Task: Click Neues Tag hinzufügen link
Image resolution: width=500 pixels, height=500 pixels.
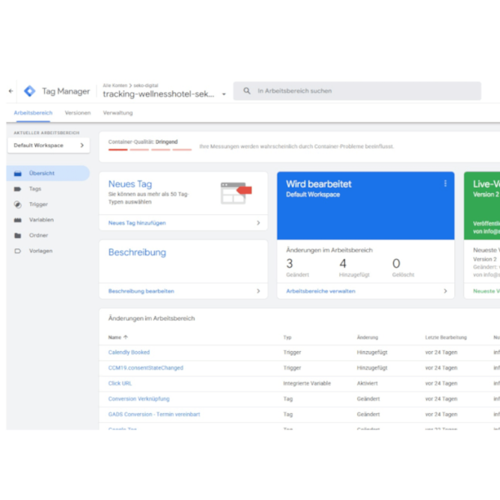Action: pyautogui.click(x=137, y=223)
